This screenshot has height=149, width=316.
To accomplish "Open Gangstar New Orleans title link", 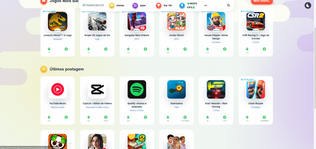I will click(137, 35).
